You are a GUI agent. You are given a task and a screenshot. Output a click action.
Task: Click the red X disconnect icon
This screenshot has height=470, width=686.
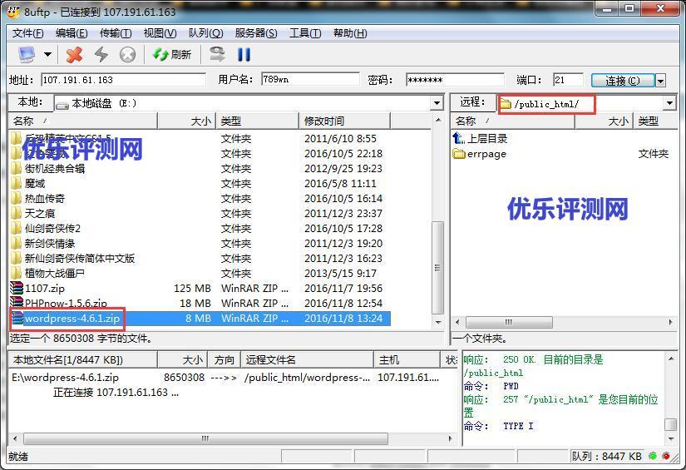click(75, 55)
